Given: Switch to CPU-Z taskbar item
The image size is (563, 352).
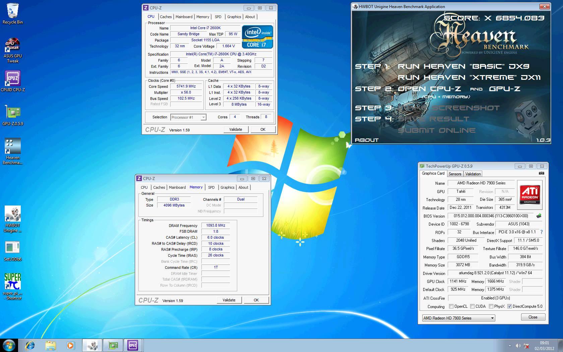Looking at the screenshot, I should [133, 345].
